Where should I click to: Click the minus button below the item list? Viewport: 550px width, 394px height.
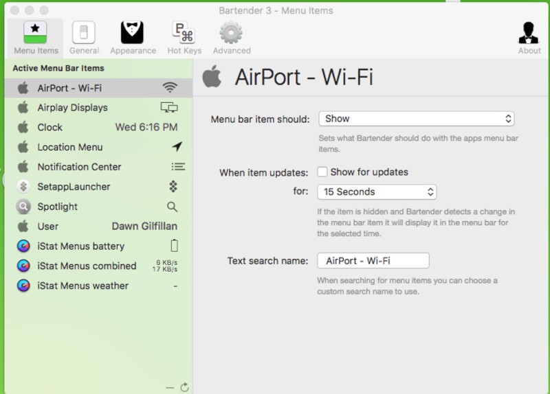(170, 388)
